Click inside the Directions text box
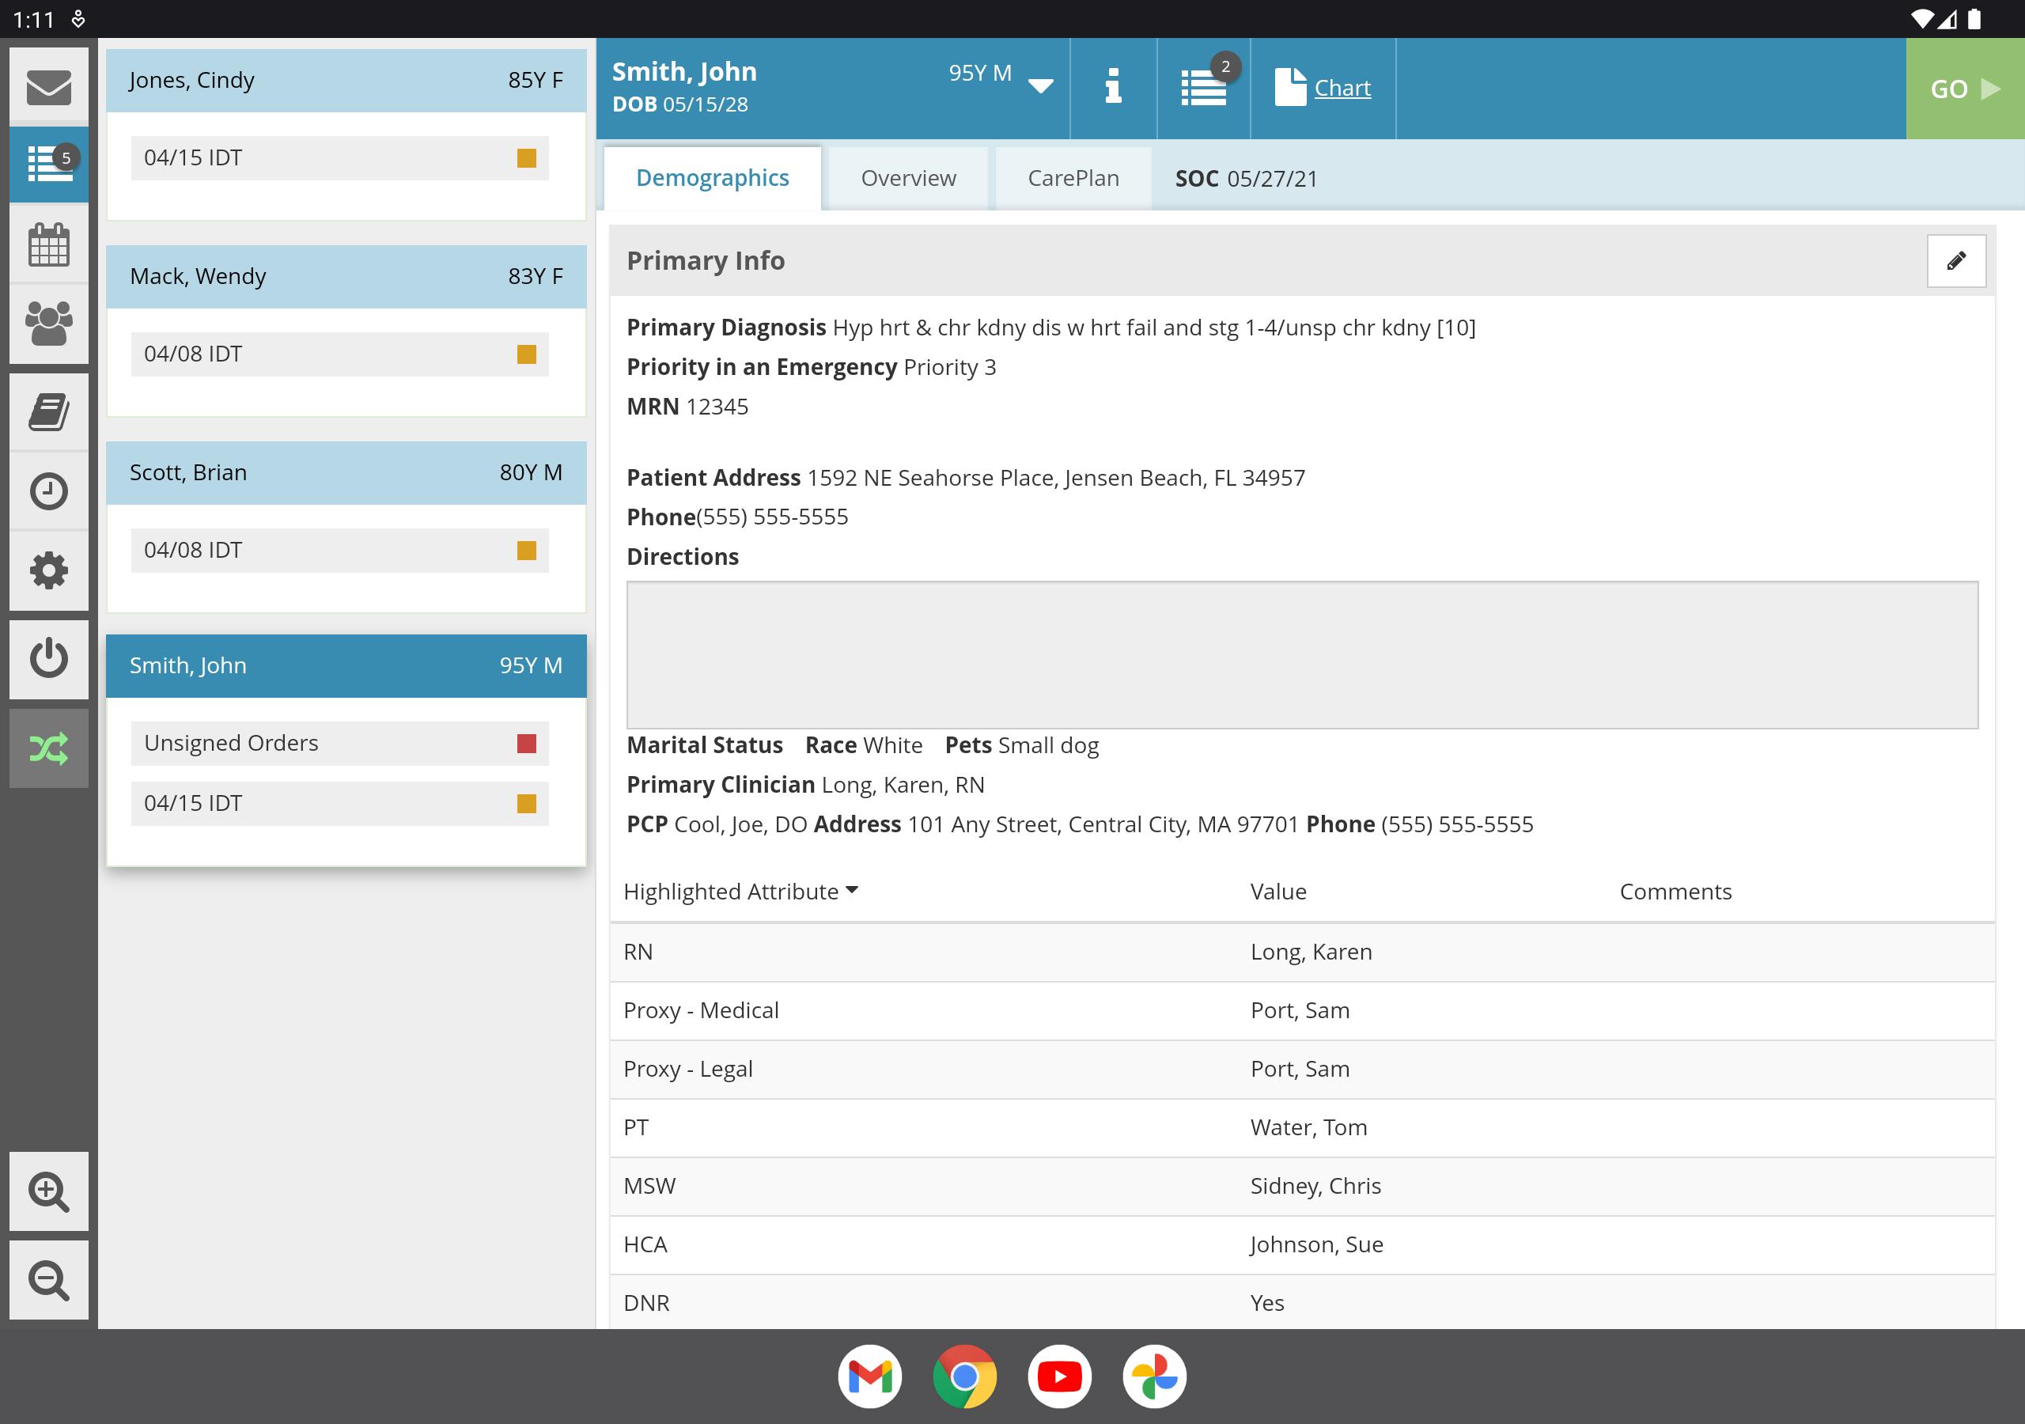This screenshot has height=1424, width=2025. pyautogui.click(x=1301, y=653)
